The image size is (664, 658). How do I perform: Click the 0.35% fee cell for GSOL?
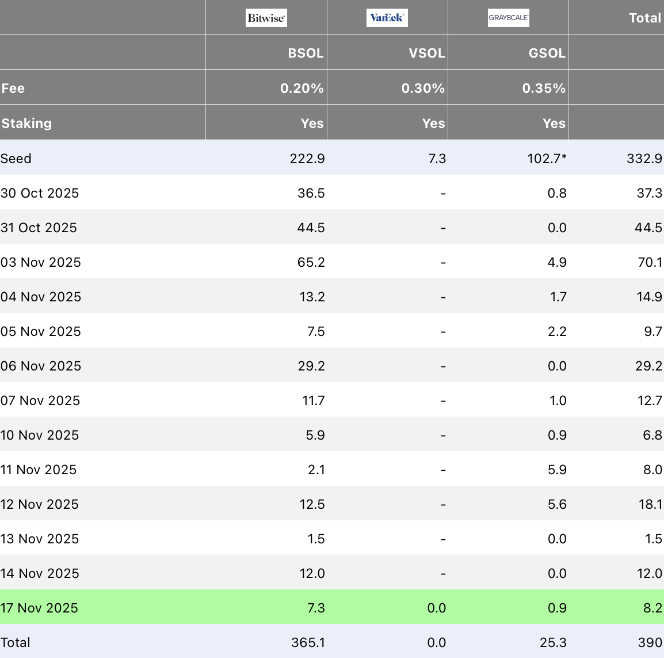click(x=544, y=88)
